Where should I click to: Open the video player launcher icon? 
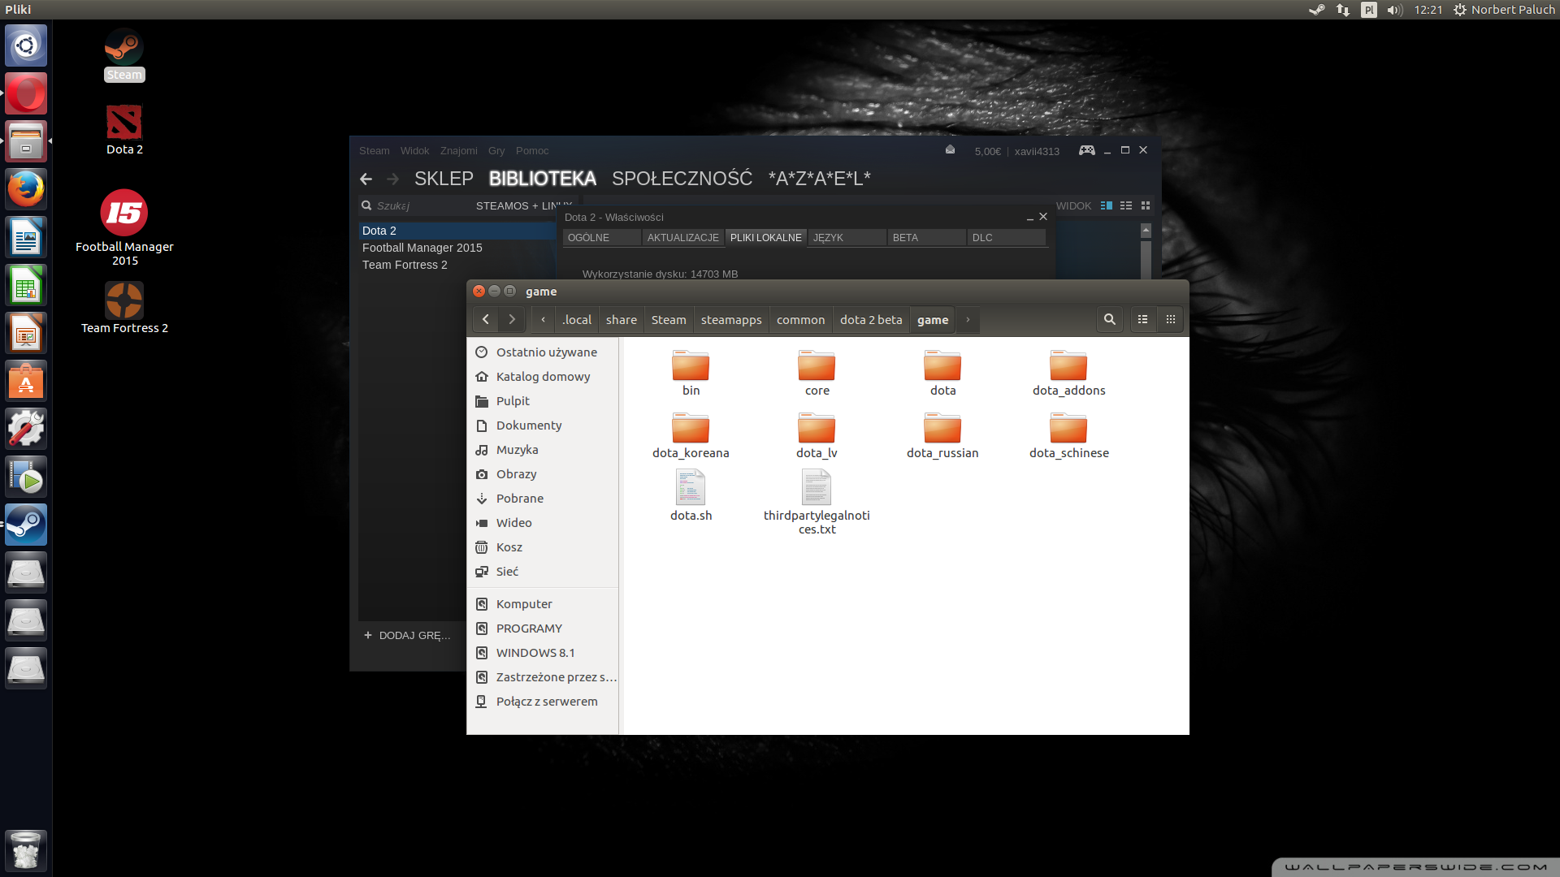pyautogui.click(x=26, y=477)
